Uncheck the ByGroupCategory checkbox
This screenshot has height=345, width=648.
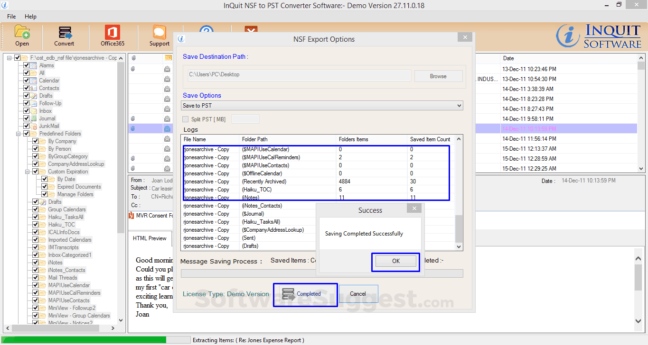(x=35, y=156)
